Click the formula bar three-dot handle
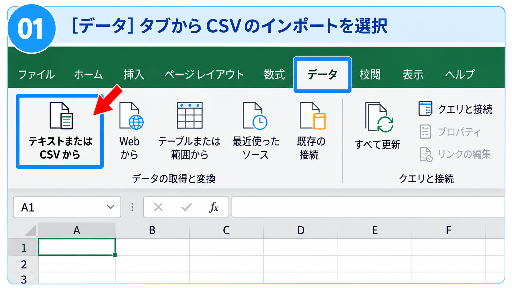 click(x=132, y=207)
